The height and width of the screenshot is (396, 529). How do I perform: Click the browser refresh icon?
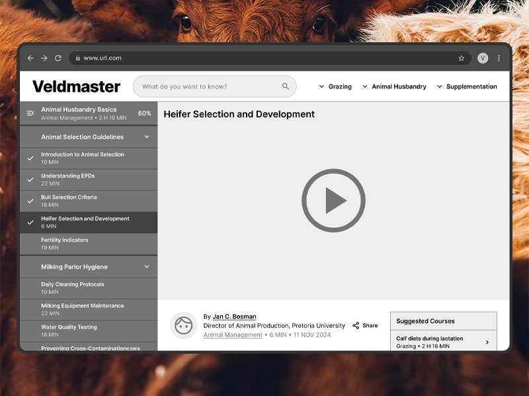tap(58, 58)
